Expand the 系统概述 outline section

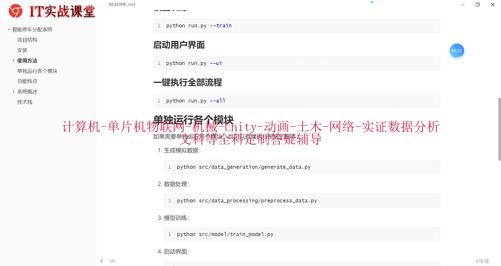pos(14,92)
